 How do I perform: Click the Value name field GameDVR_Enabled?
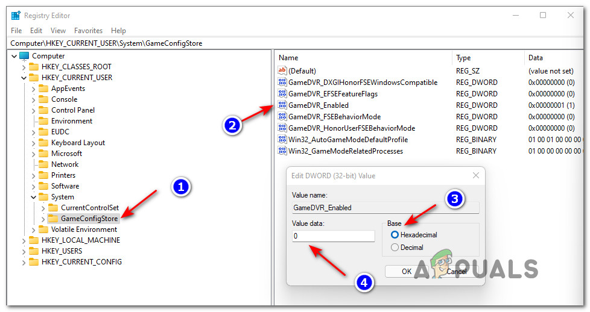[x=385, y=208]
